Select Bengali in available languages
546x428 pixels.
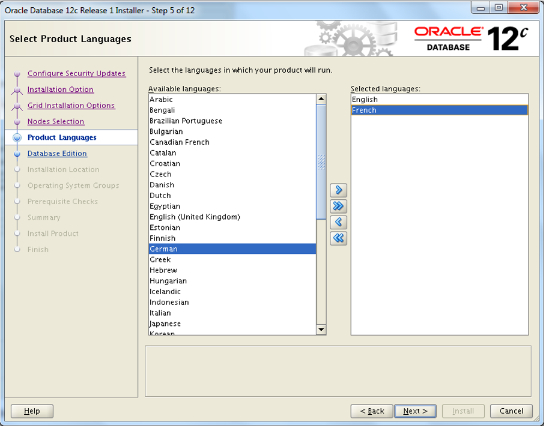[x=232, y=110]
